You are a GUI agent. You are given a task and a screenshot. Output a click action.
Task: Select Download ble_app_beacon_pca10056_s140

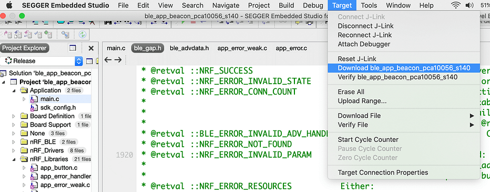coord(404,68)
